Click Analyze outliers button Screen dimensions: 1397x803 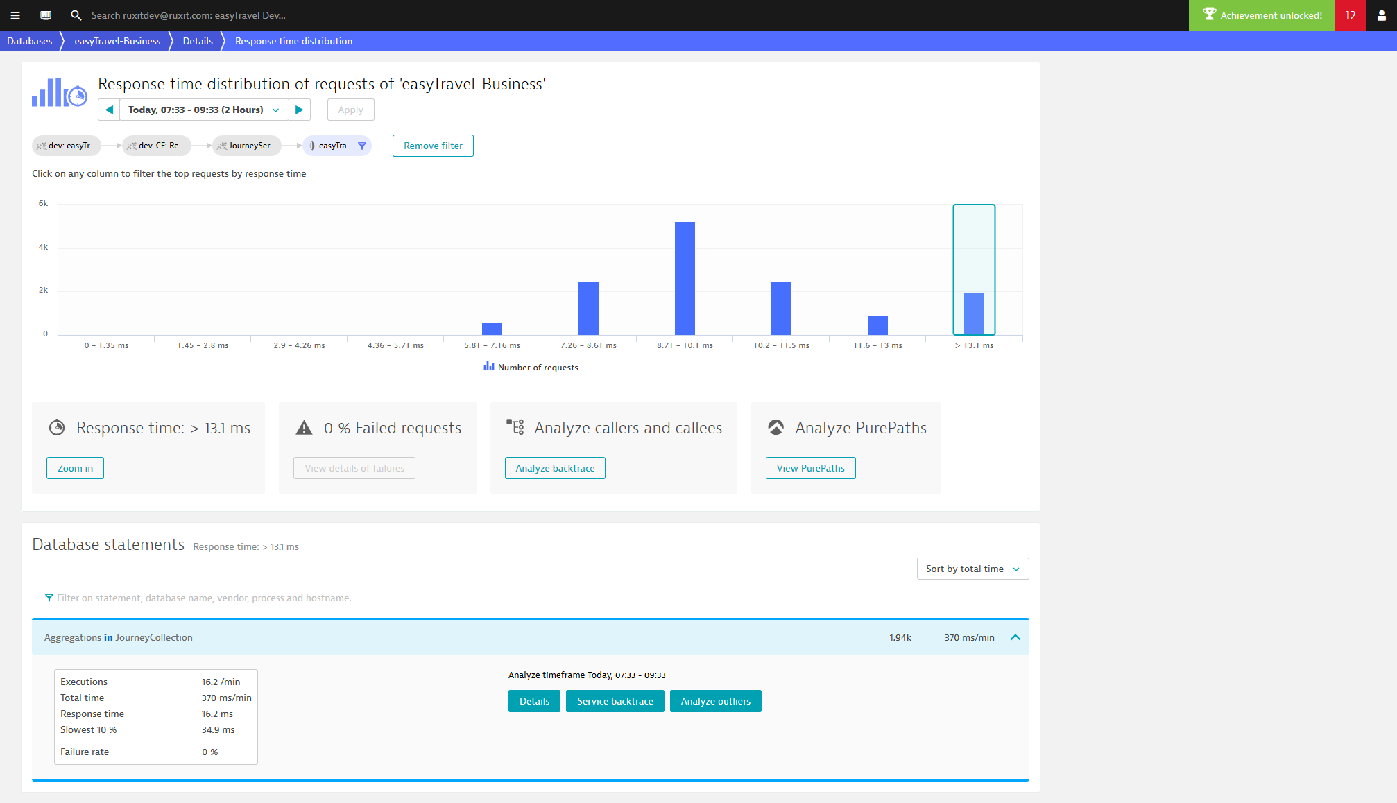(715, 701)
